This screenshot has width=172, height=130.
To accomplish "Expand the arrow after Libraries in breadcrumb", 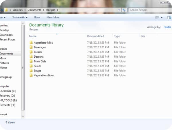I will pyautogui.click(x=25, y=10).
